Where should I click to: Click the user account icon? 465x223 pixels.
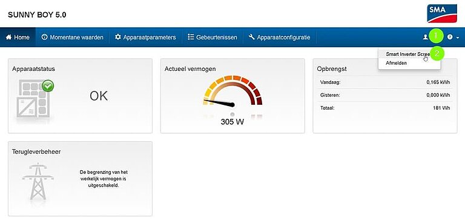coord(426,37)
